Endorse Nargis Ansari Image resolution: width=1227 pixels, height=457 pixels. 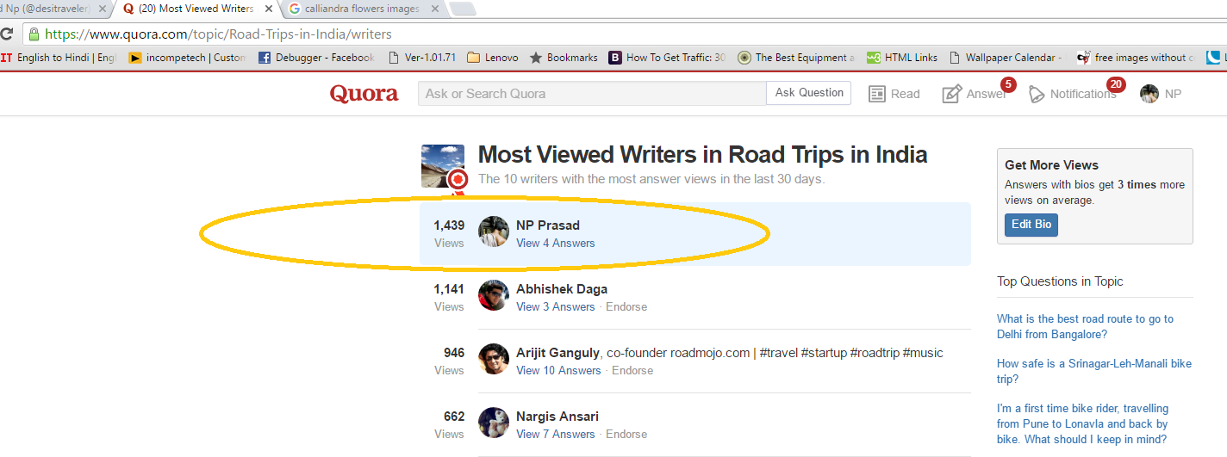[626, 434]
